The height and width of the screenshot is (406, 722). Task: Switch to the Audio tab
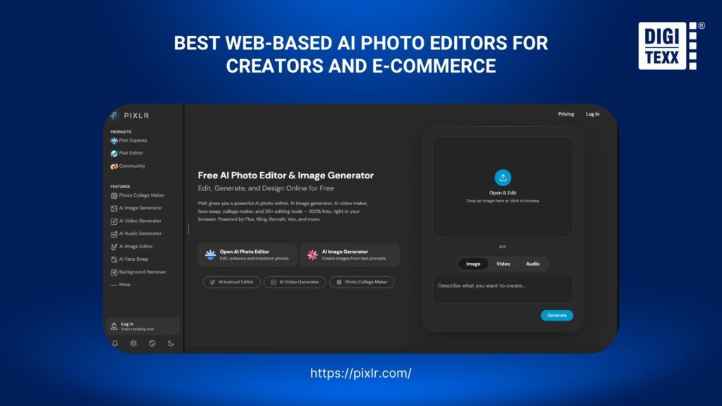click(x=533, y=264)
